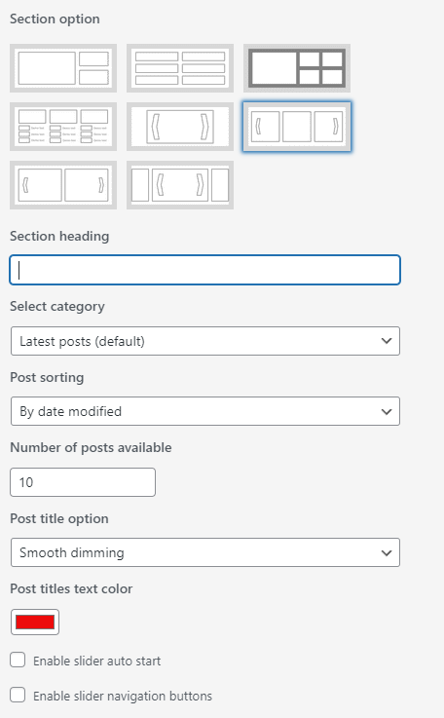Choose slider layout with side panels
This screenshot has height=718, width=444.
tap(180, 185)
